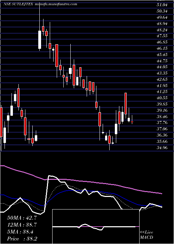Select the 46.85 price axis label
The width and height of the screenshot is (174, 244).
(162, 42)
